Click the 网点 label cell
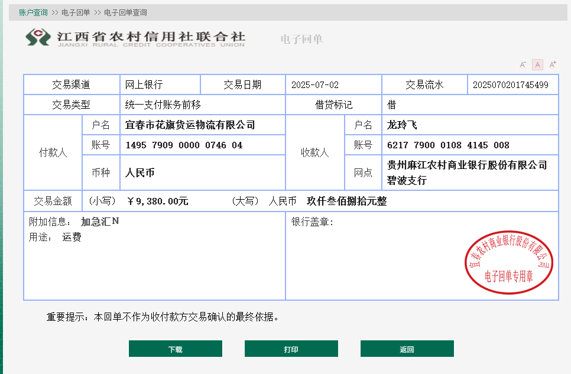Screen dimensions: 571x374 363,173
